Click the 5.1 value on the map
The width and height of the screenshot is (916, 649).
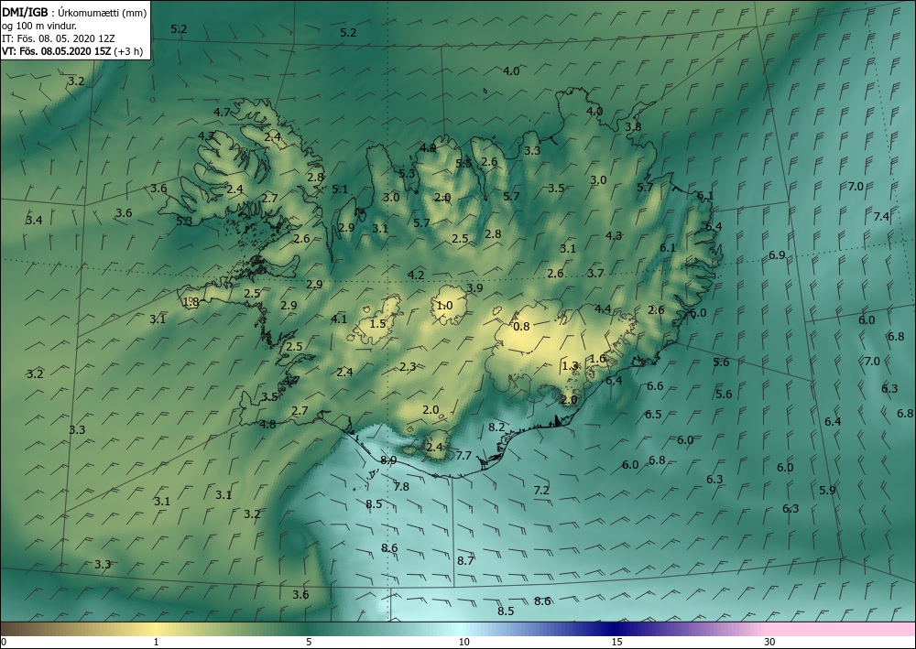click(340, 189)
